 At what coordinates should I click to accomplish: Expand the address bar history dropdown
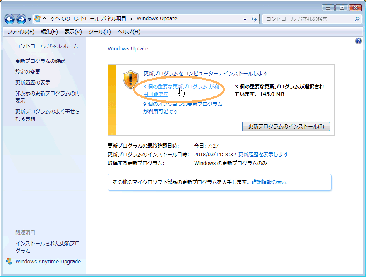click(x=245, y=19)
